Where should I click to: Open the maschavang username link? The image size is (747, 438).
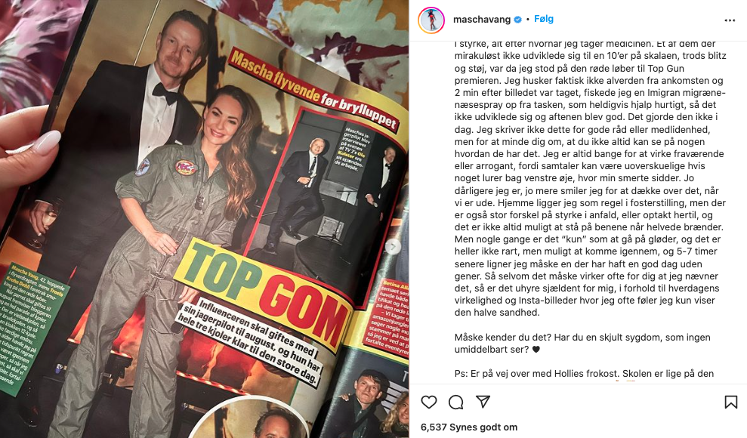coord(482,20)
